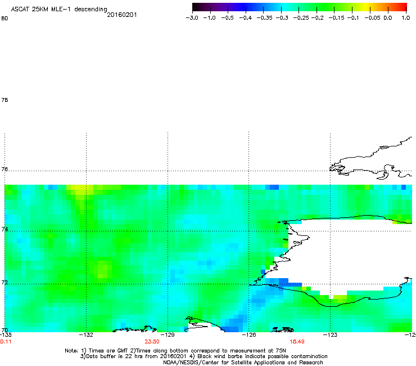This screenshot has width=416, height=366.
Task: Click the '-0.15' color bar label
Action: [x=336, y=18]
